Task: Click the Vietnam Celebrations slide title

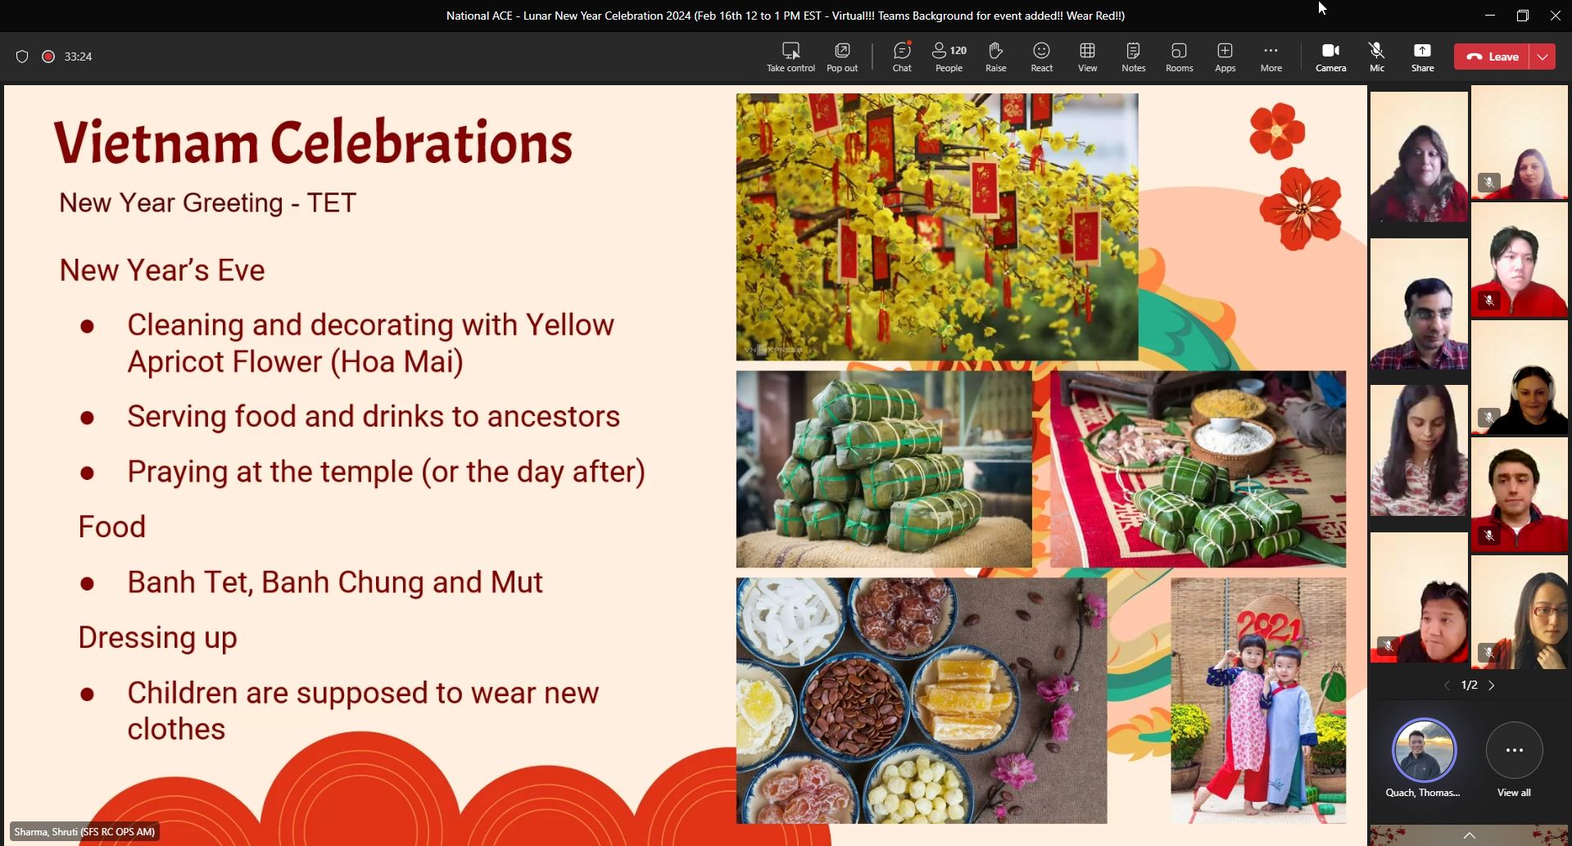Action: 313,143
